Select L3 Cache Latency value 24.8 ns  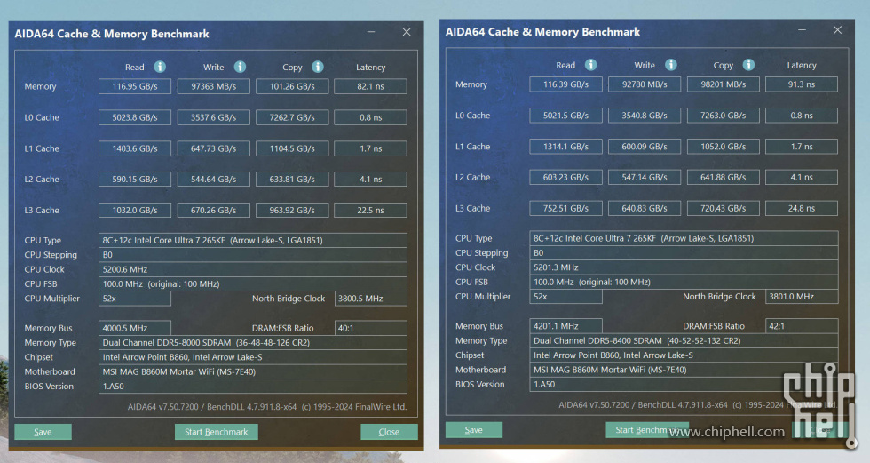pyautogui.click(x=802, y=208)
